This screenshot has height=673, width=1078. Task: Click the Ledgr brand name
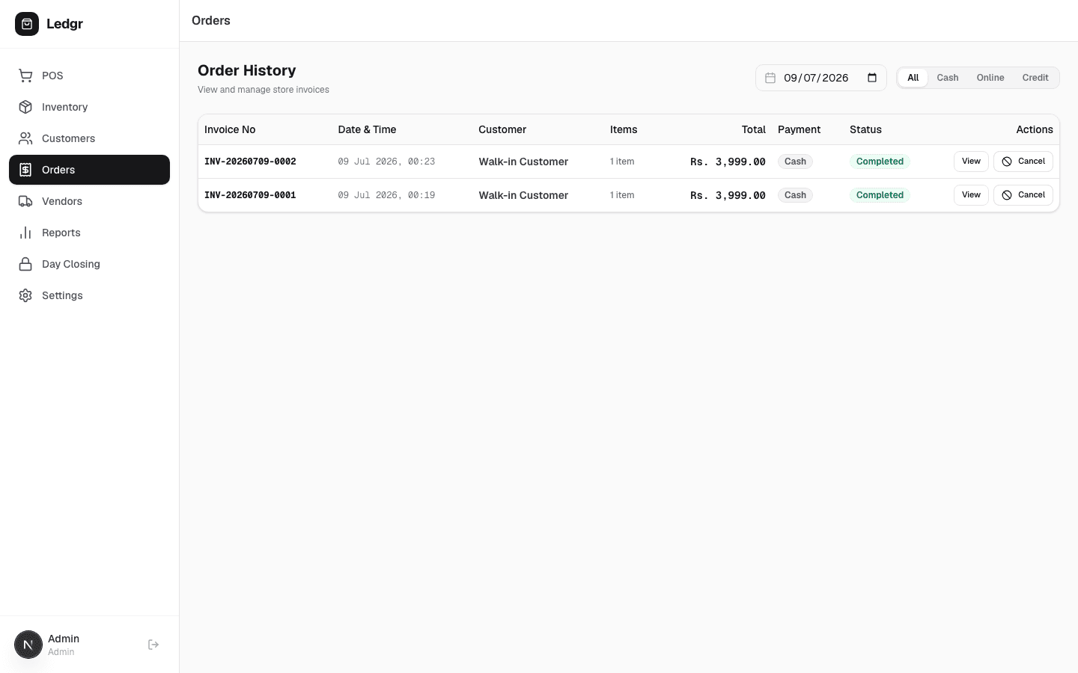tap(64, 24)
